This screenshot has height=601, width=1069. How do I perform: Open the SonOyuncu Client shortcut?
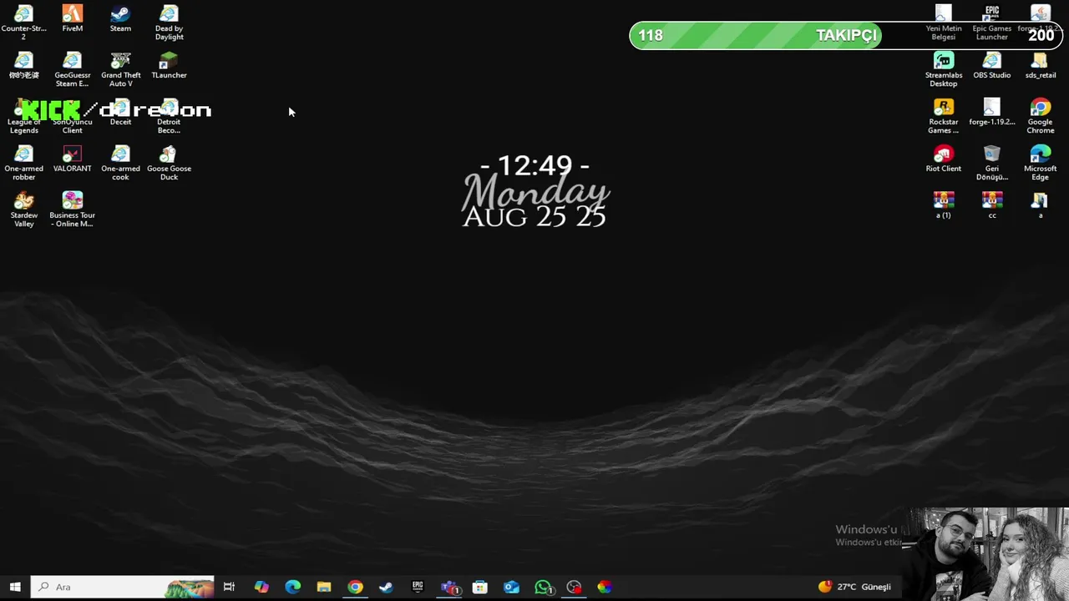pyautogui.click(x=73, y=116)
